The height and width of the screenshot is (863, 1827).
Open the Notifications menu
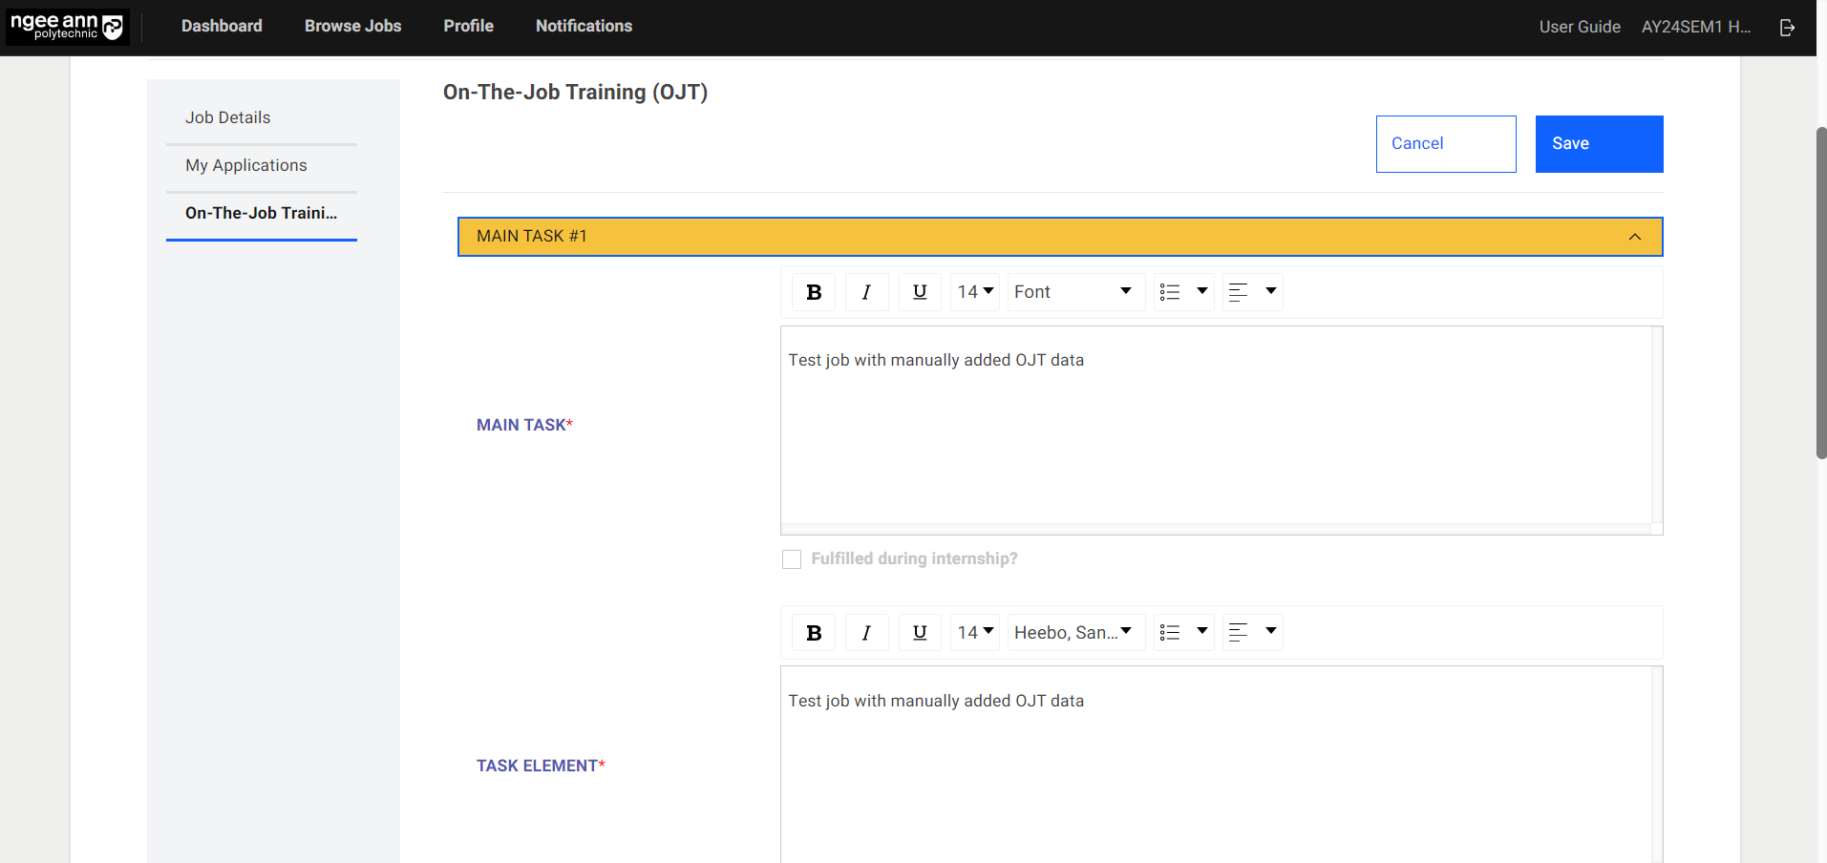click(584, 26)
